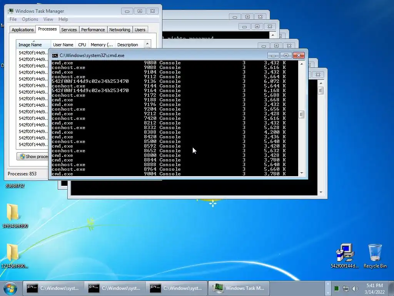
Task: Switch to the Processes tab
Action: coord(47,29)
